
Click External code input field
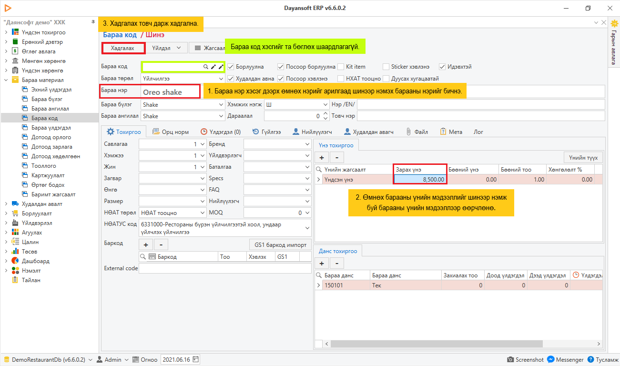click(225, 268)
